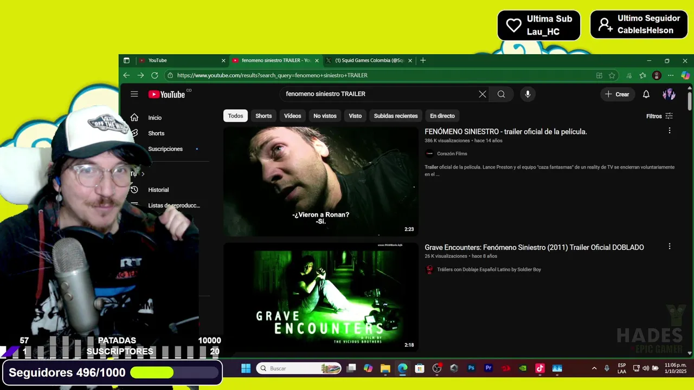
Task: Open a new browser tab
Action: point(423,61)
